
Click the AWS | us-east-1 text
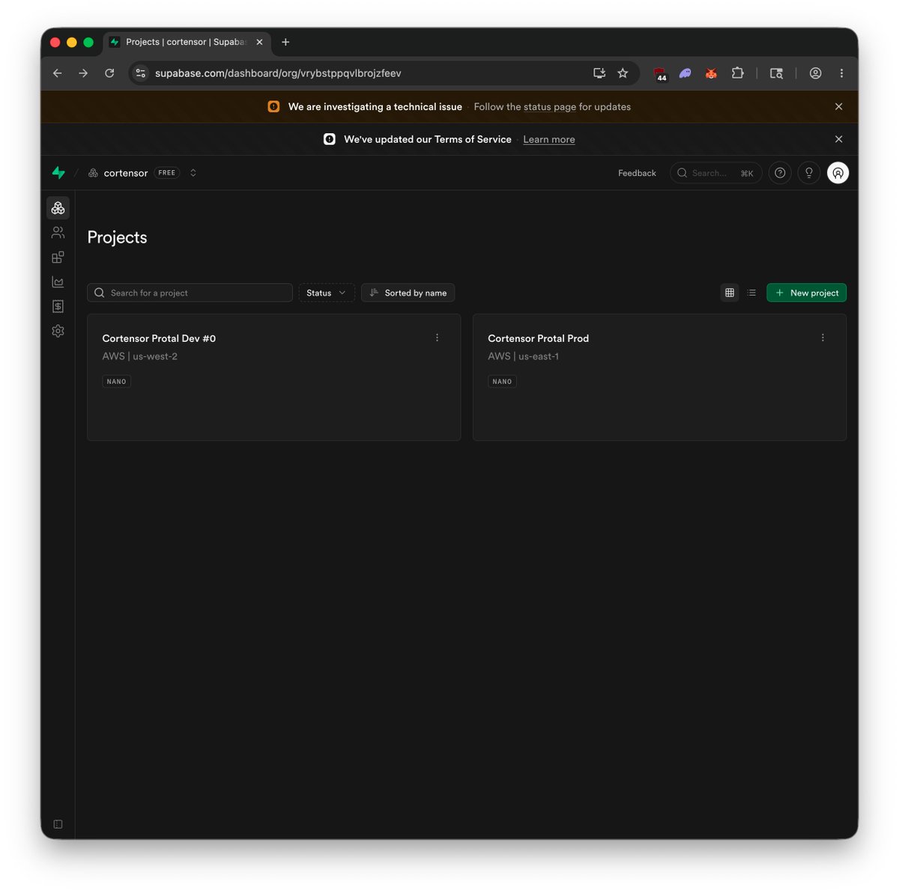tap(524, 356)
